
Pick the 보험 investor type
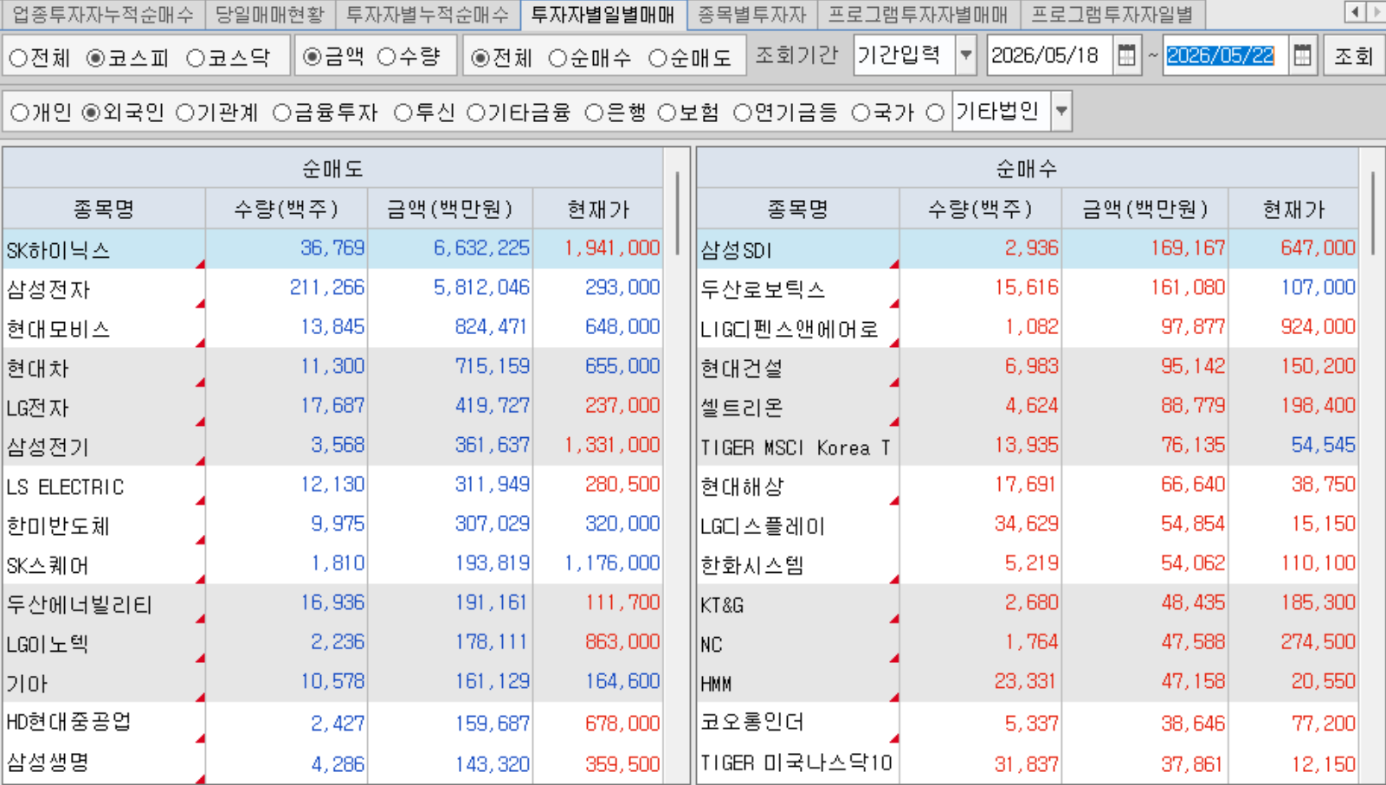[x=667, y=113]
